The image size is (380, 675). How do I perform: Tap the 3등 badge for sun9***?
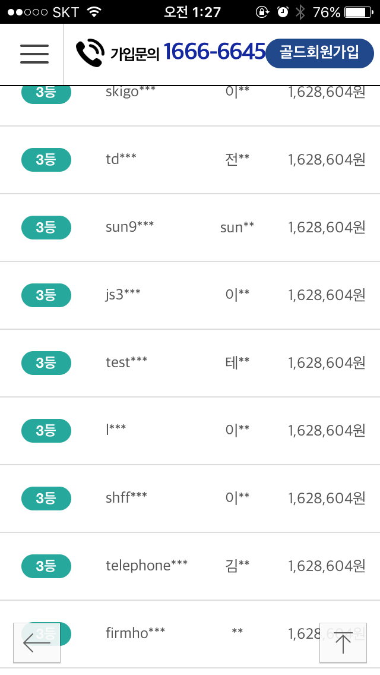pyautogui.click(x=46, y=228)
